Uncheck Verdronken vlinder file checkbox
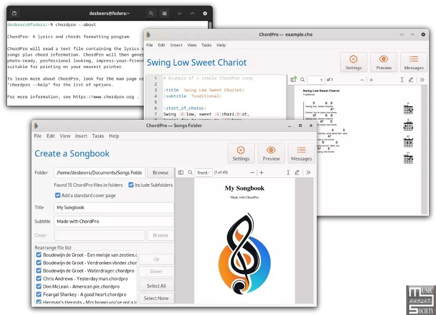Image resolution: width=436 pixels, height=315 pixels. [39, 262]
